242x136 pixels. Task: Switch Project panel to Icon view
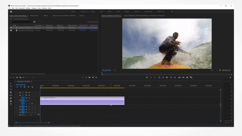17,77
